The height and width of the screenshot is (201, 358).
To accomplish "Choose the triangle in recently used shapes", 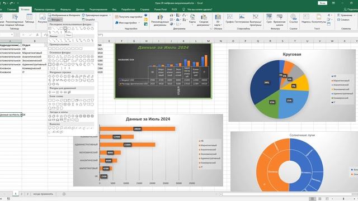I will (73, 28).
